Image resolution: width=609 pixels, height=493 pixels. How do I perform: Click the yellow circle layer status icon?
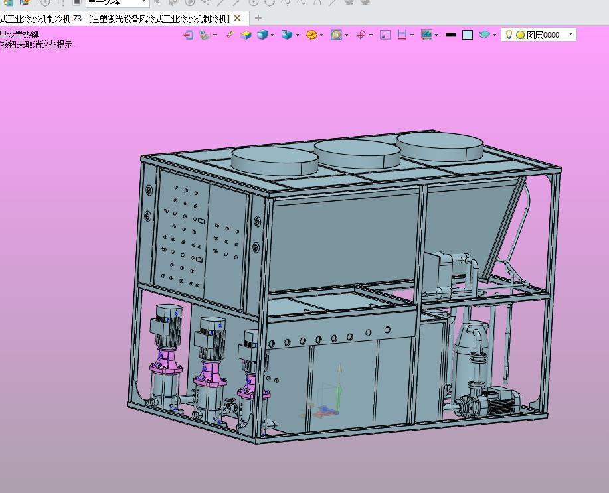[521, 35]
